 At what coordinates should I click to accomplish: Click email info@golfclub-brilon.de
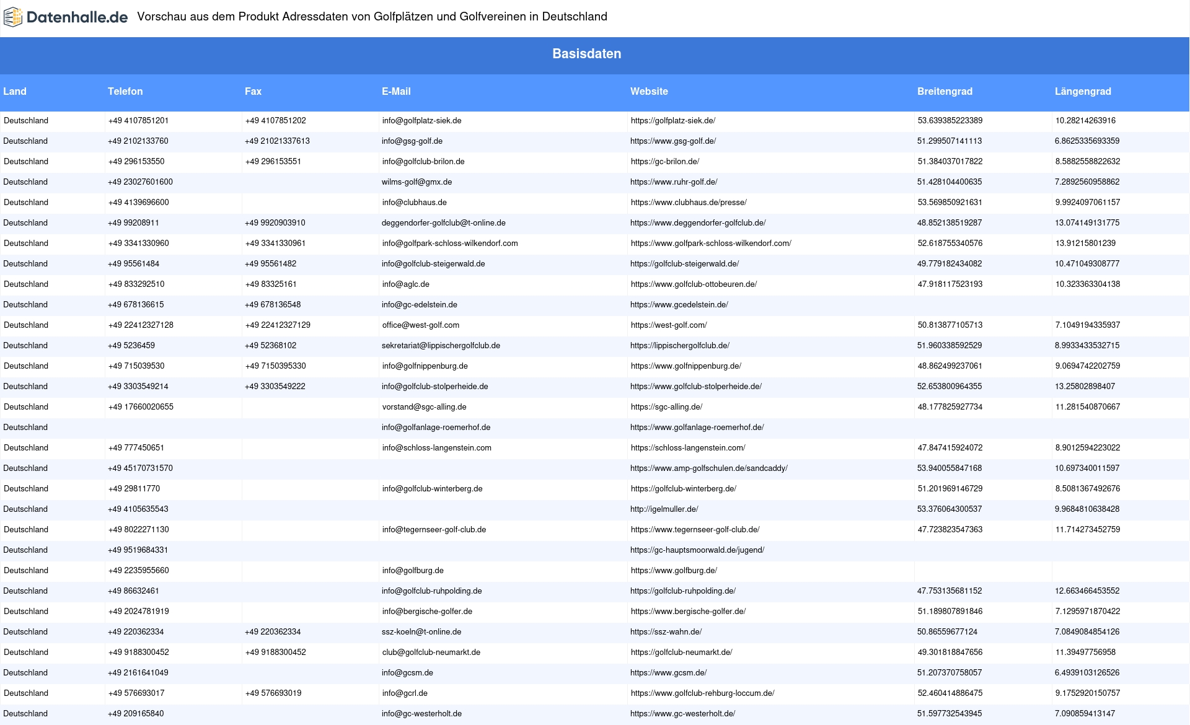pyautogui.click(x=423, y=162)
